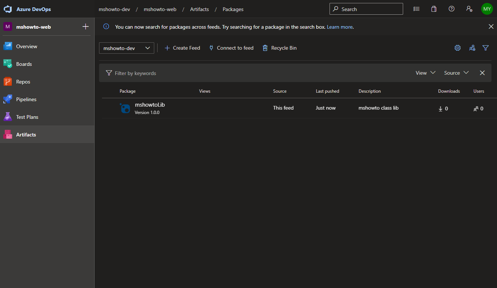Image resolution: width=497 pixels, height=288 pixels.
Task: Open the Recycle Bin
Action: coord(279,48)
